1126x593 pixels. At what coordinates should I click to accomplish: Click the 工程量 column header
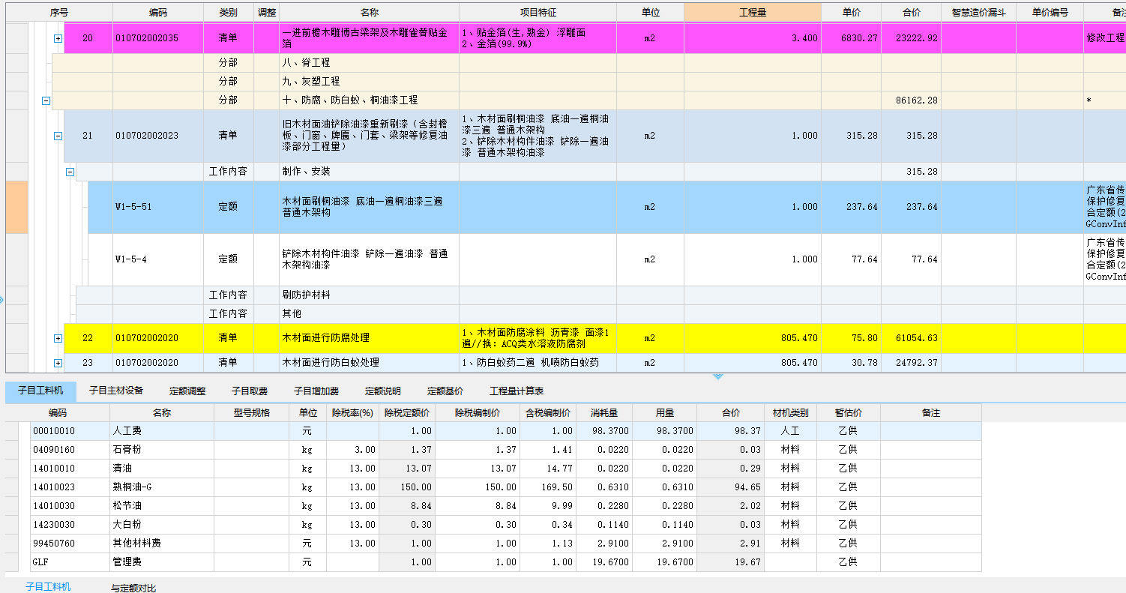[x=753, y=13]
